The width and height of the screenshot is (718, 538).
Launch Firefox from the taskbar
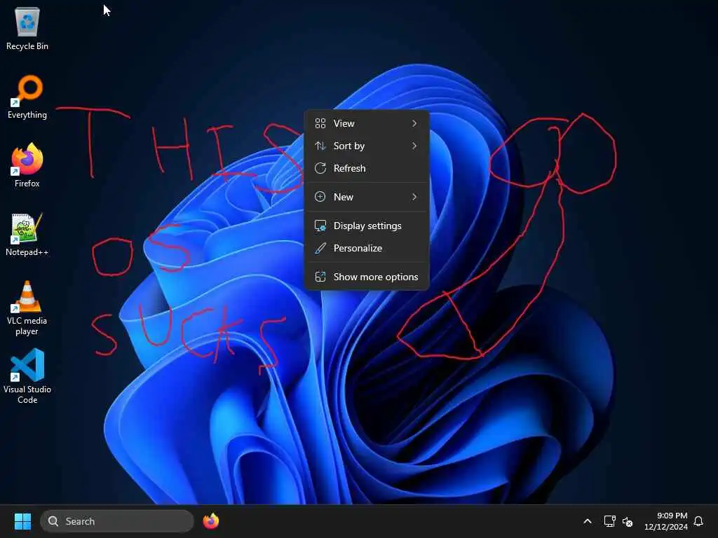click(211, 521)
